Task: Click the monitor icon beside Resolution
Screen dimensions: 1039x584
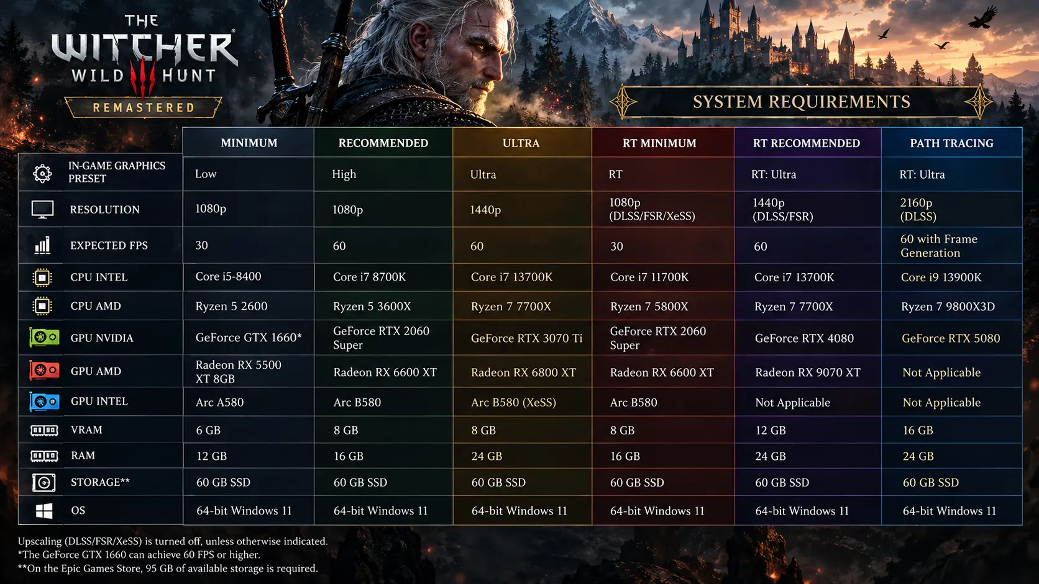Action: click(42, 210)
